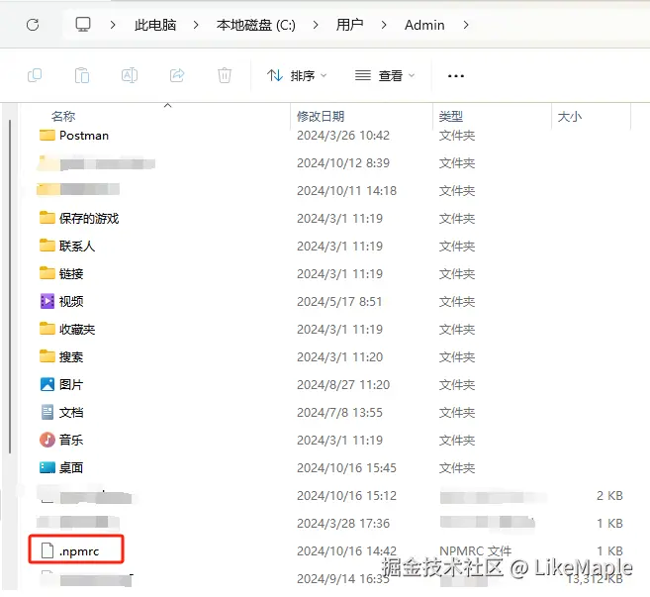Select the 图片 folder icon

click(x=47, y=384)
